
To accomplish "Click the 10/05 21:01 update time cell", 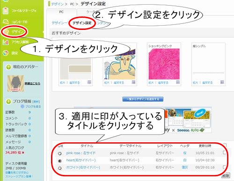I will click(205, 153).
